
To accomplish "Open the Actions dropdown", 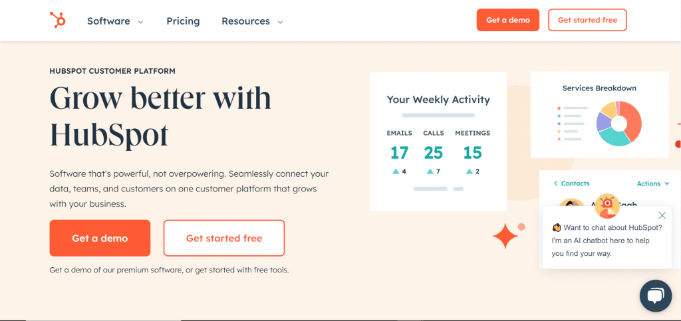I will [x=652, y=183].
